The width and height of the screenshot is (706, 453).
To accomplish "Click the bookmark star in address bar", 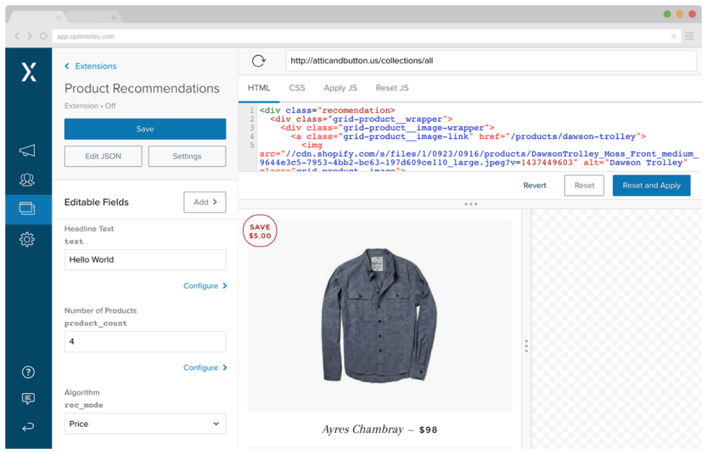I will pos(674,36).
